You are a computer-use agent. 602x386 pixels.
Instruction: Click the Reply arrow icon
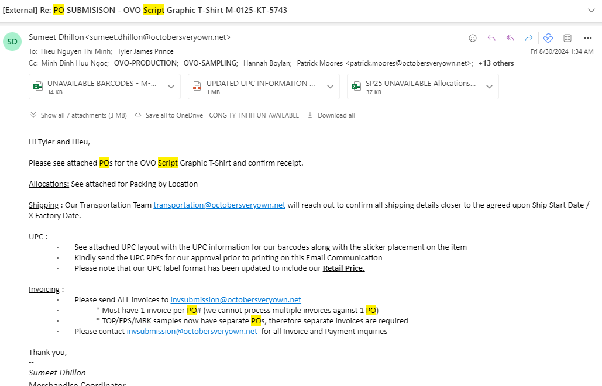pos(491,38)
